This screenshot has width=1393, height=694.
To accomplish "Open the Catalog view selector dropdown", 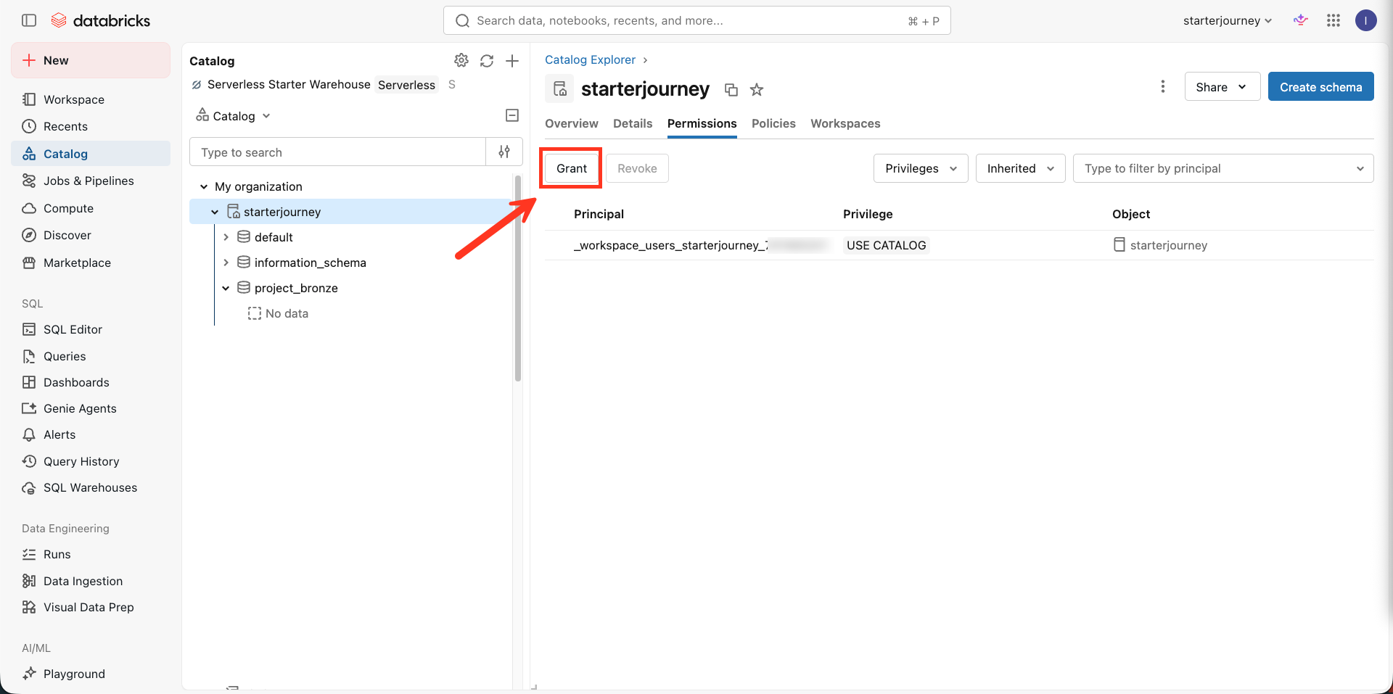I will click(x=234, y=116).
